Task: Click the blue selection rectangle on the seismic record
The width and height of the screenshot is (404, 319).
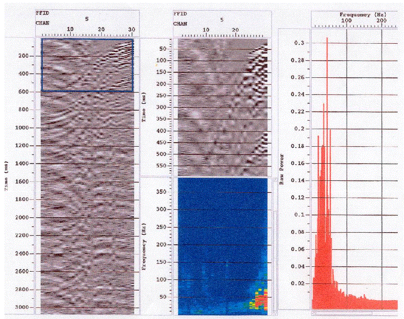Action: pos(87,65)
